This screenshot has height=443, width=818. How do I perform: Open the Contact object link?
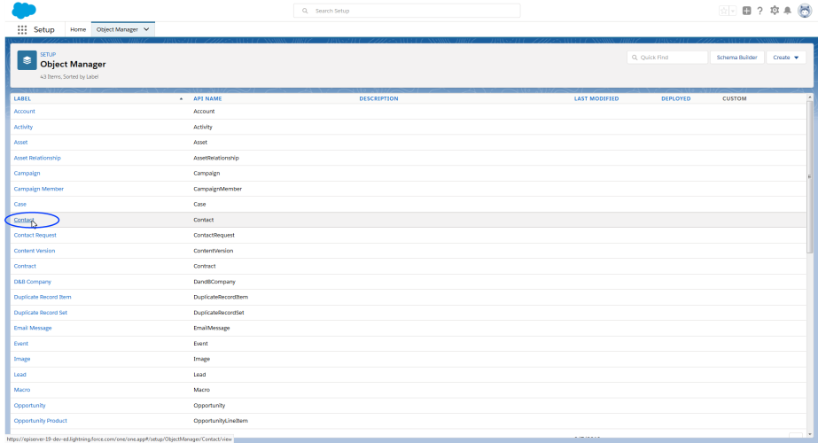pos(24,220)
